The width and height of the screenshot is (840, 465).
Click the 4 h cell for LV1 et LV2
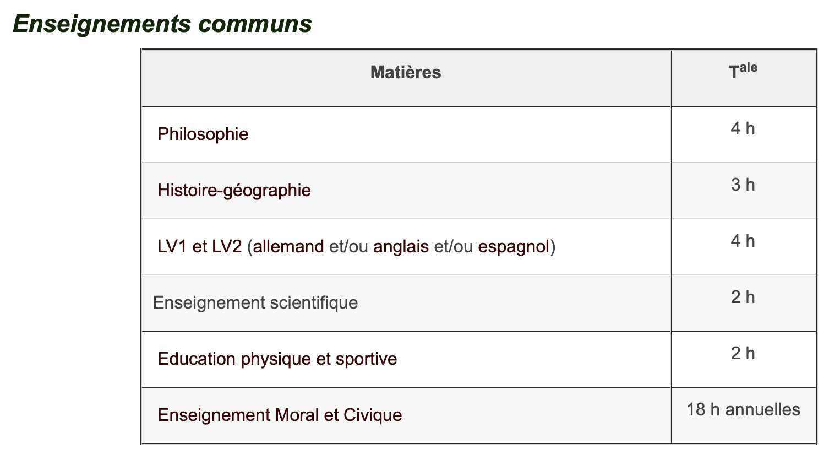click(x=743, y=241)
